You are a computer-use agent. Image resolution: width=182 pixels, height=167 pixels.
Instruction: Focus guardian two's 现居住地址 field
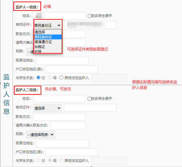[62, 143]
